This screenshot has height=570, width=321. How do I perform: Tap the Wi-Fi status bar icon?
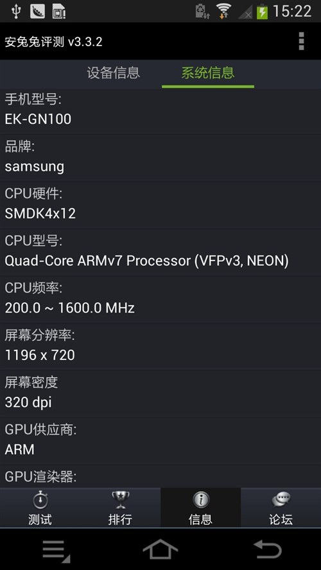[x=224, y=11]
